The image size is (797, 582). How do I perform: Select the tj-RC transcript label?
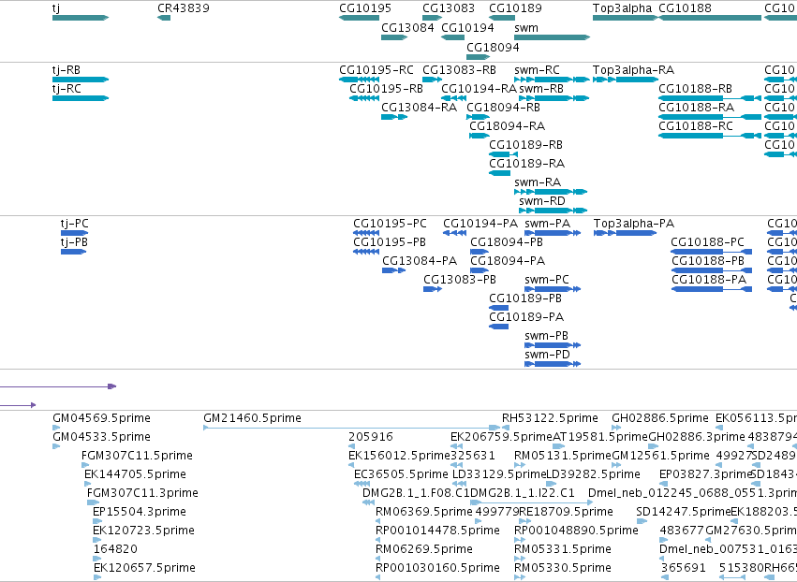click(66, 89)
